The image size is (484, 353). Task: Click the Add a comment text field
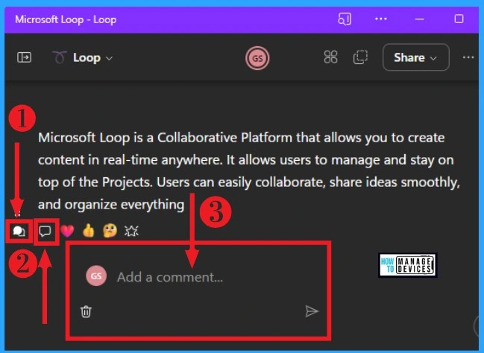point(170,277)
